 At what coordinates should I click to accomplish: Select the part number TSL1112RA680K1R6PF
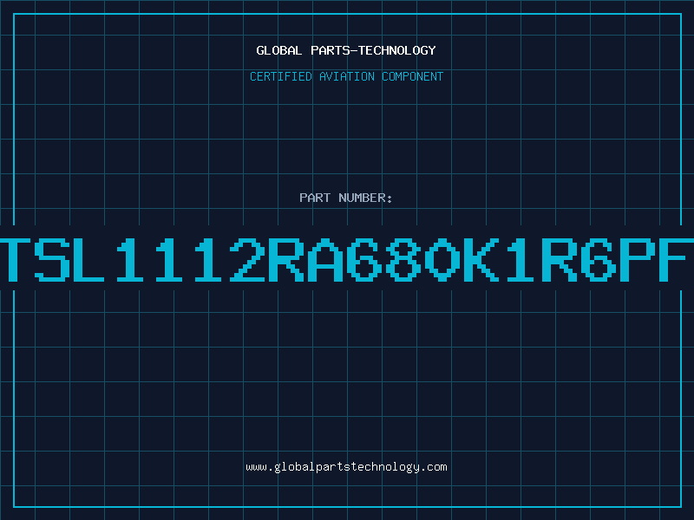[347, 260]
